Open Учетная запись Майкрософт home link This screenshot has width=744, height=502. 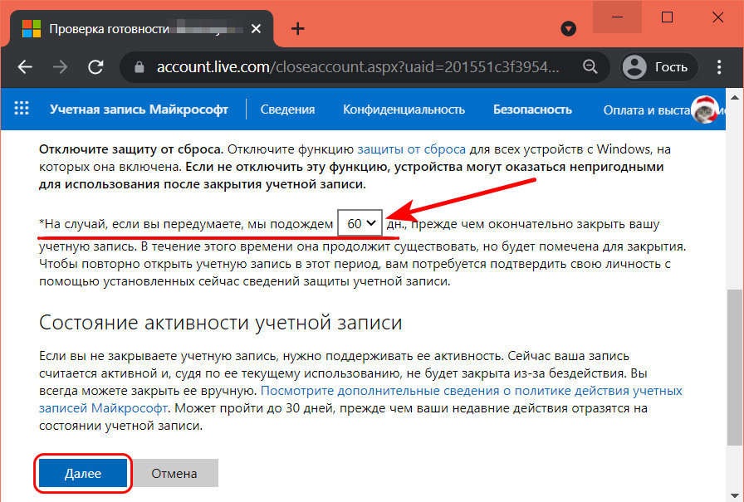[139, 110]
